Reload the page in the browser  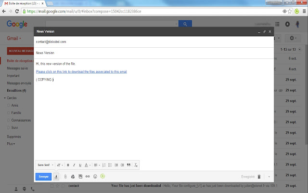click(x=17, y=11)
